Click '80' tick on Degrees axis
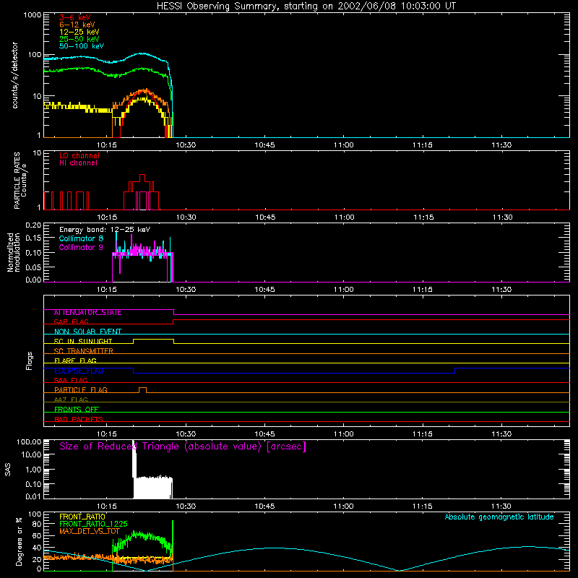The image size is (578, 578). coord(37,523)
